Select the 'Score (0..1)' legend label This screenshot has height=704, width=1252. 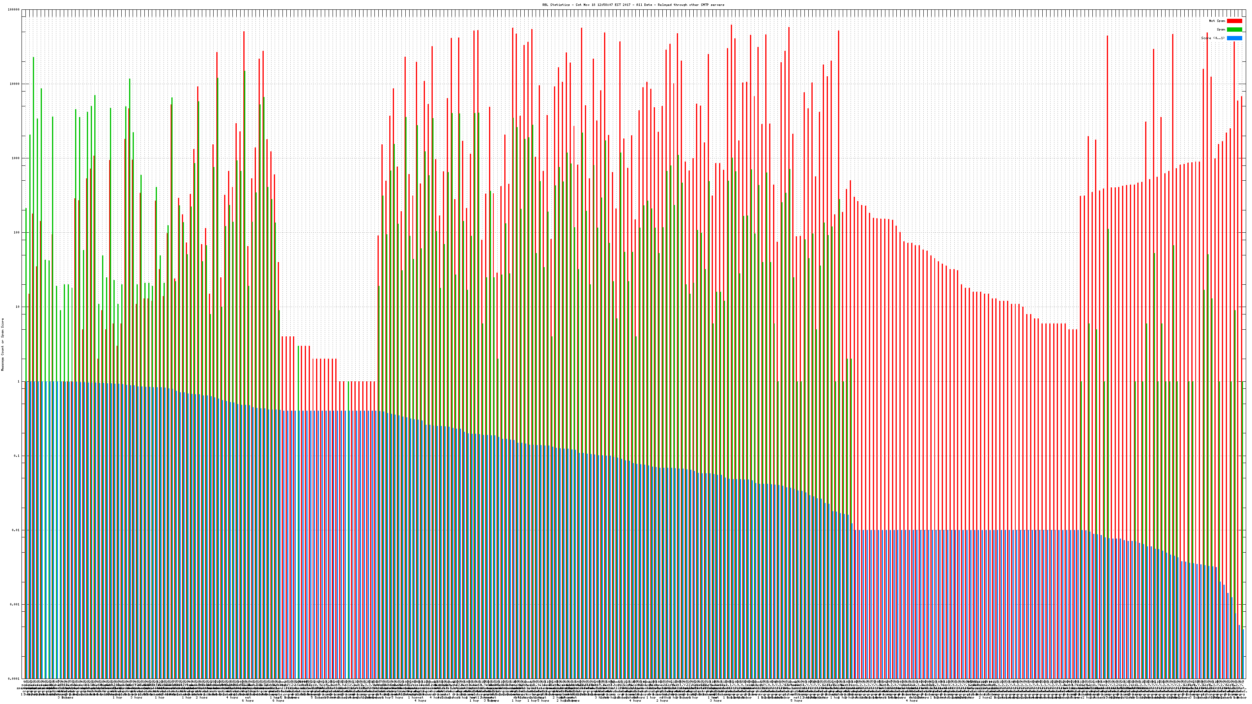point(1212,38)
